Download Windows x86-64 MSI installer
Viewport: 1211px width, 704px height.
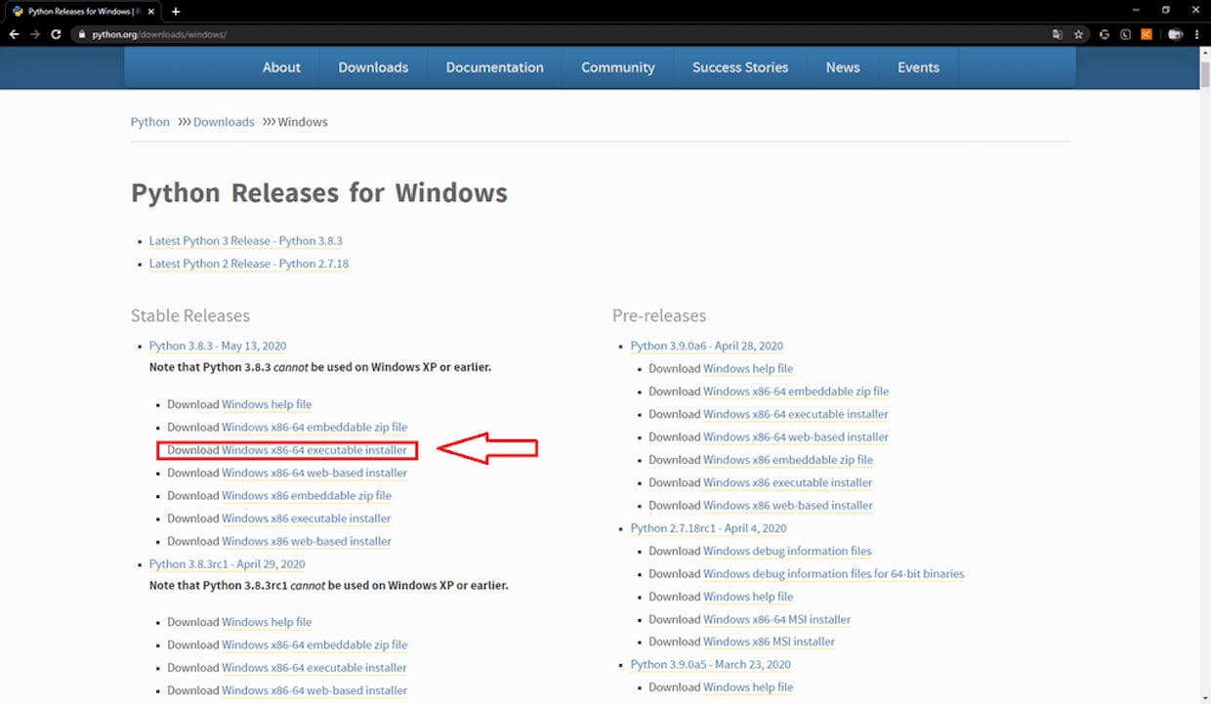click(x=776, y=619)
